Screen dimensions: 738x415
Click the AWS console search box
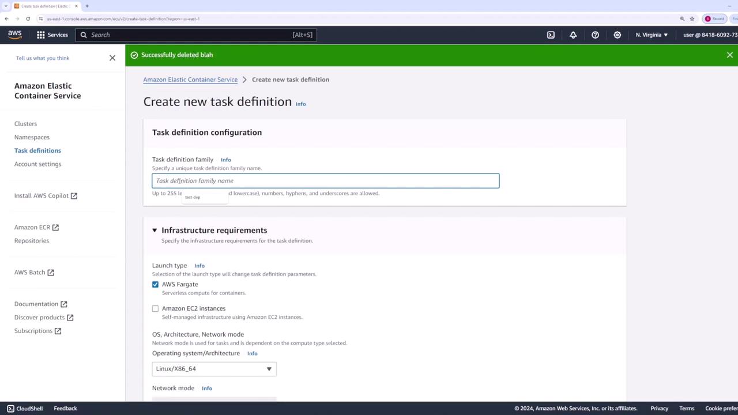[x=196, y=35]
